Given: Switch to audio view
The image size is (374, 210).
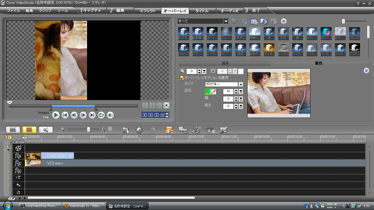Looking at the screenshot, I should point(46,130).
